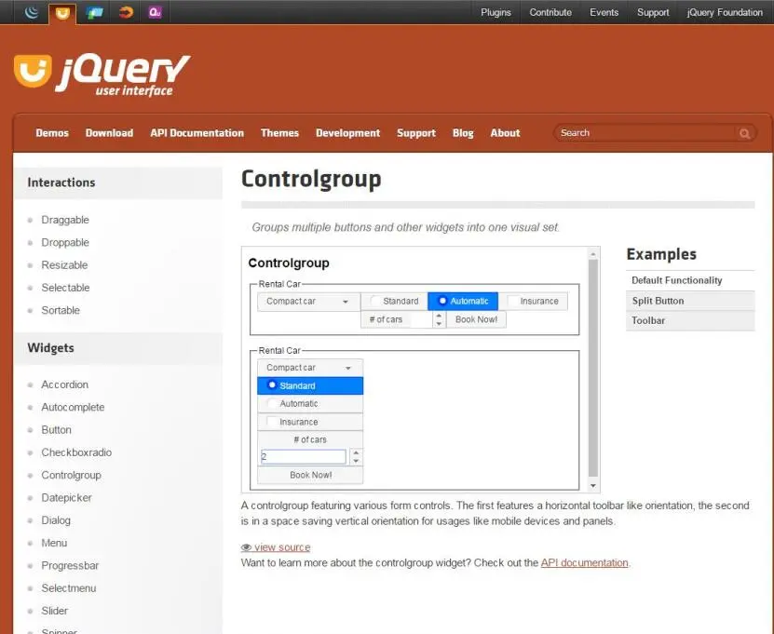Open Menu in the sidebar
The image size is (774, 634).
coord(54,543)
